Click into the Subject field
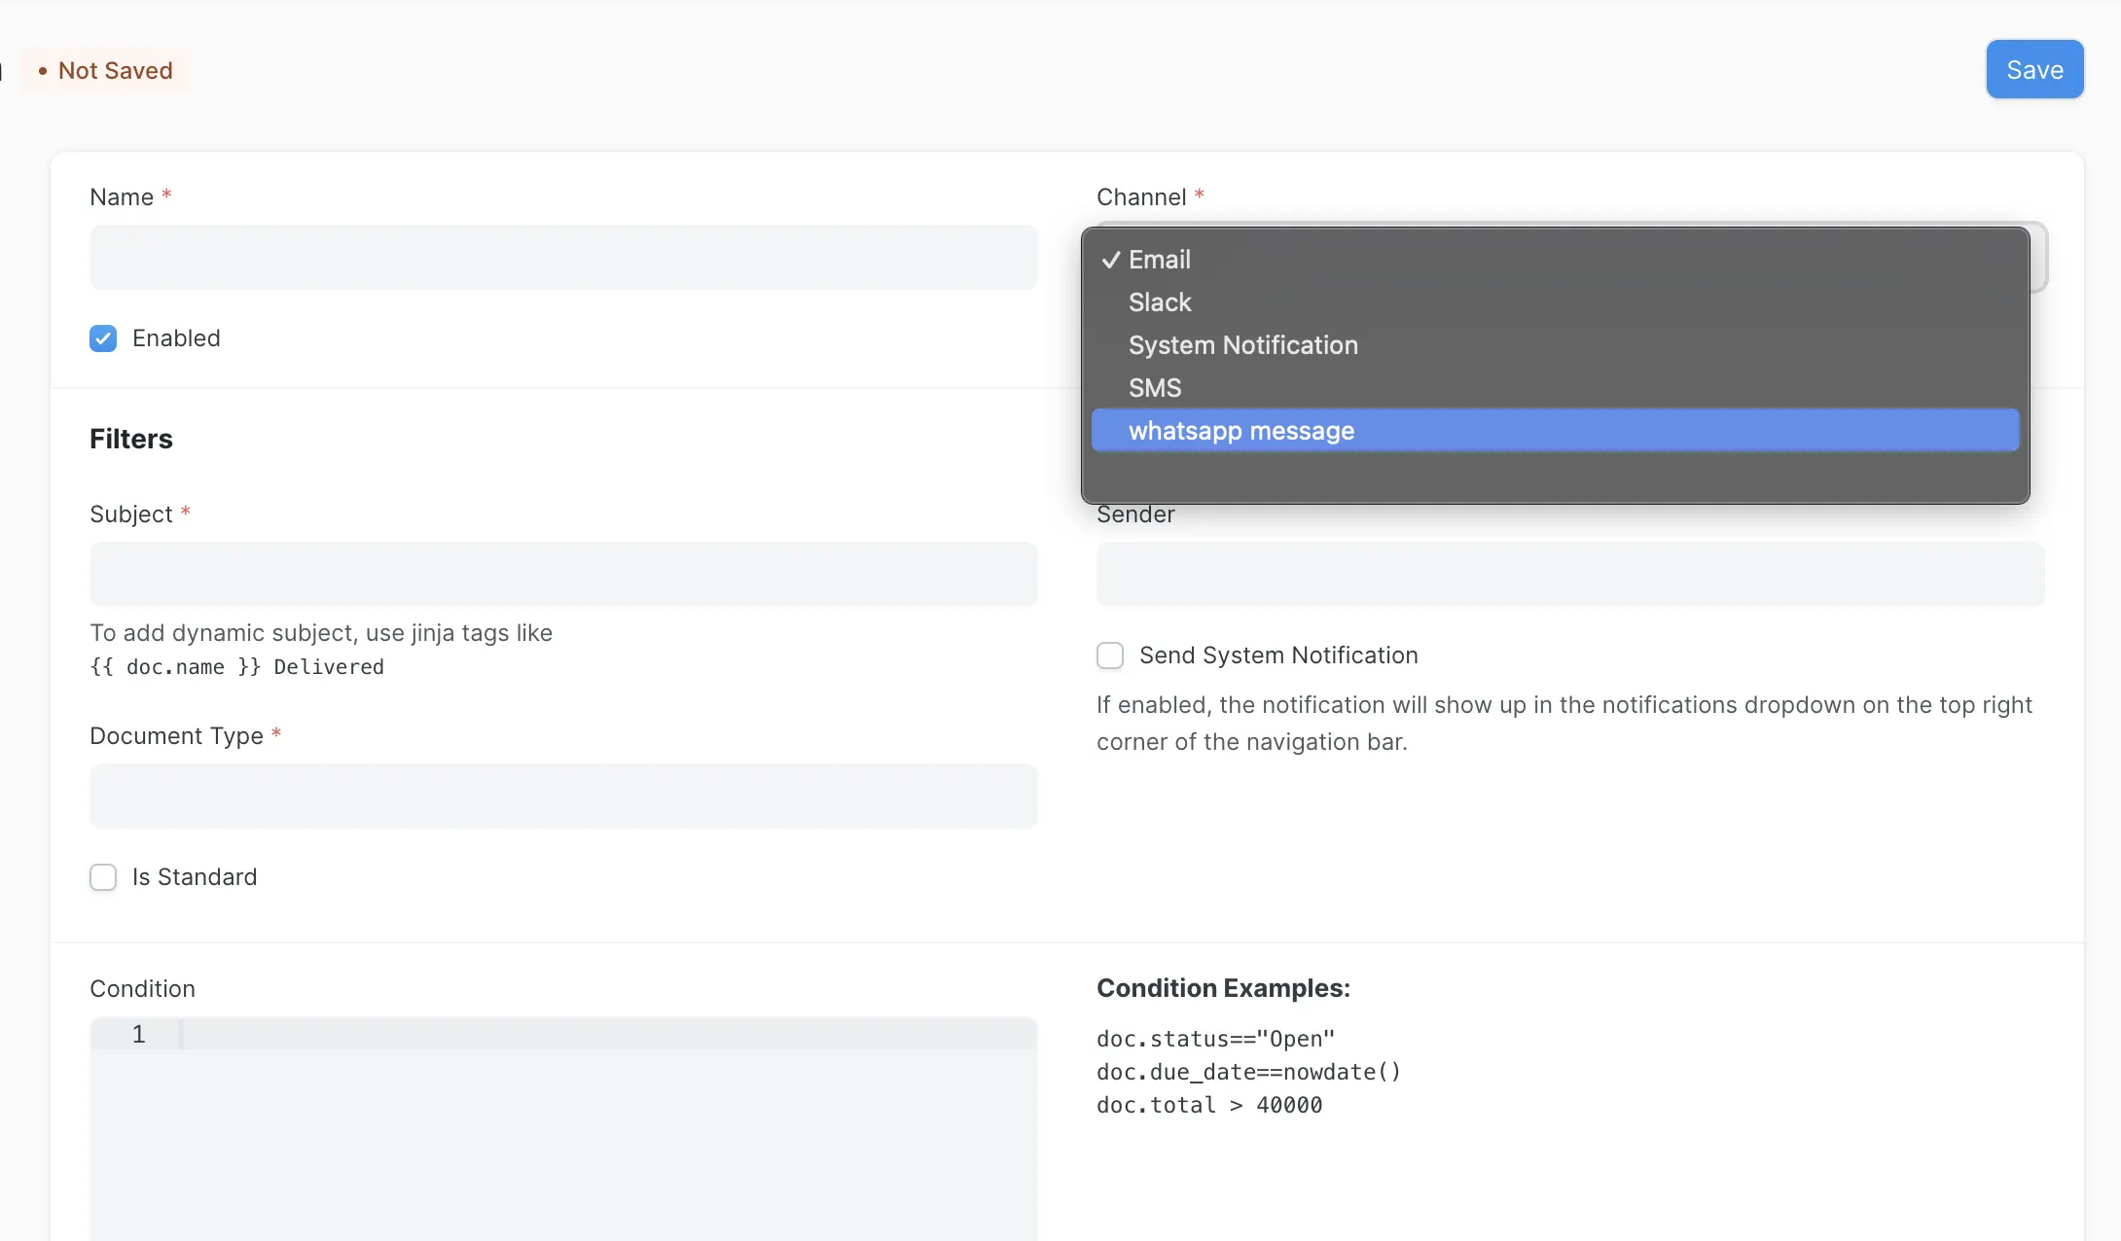Screen dimensions: 2121x1241 pyautogui.click(x=563, y=575)
